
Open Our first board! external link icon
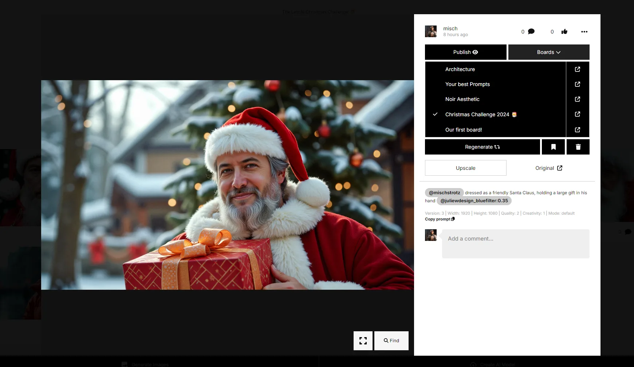[577, 130]
